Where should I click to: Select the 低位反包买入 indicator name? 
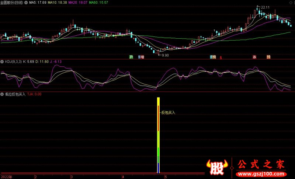pyautogui.click(x=15, y=94)
